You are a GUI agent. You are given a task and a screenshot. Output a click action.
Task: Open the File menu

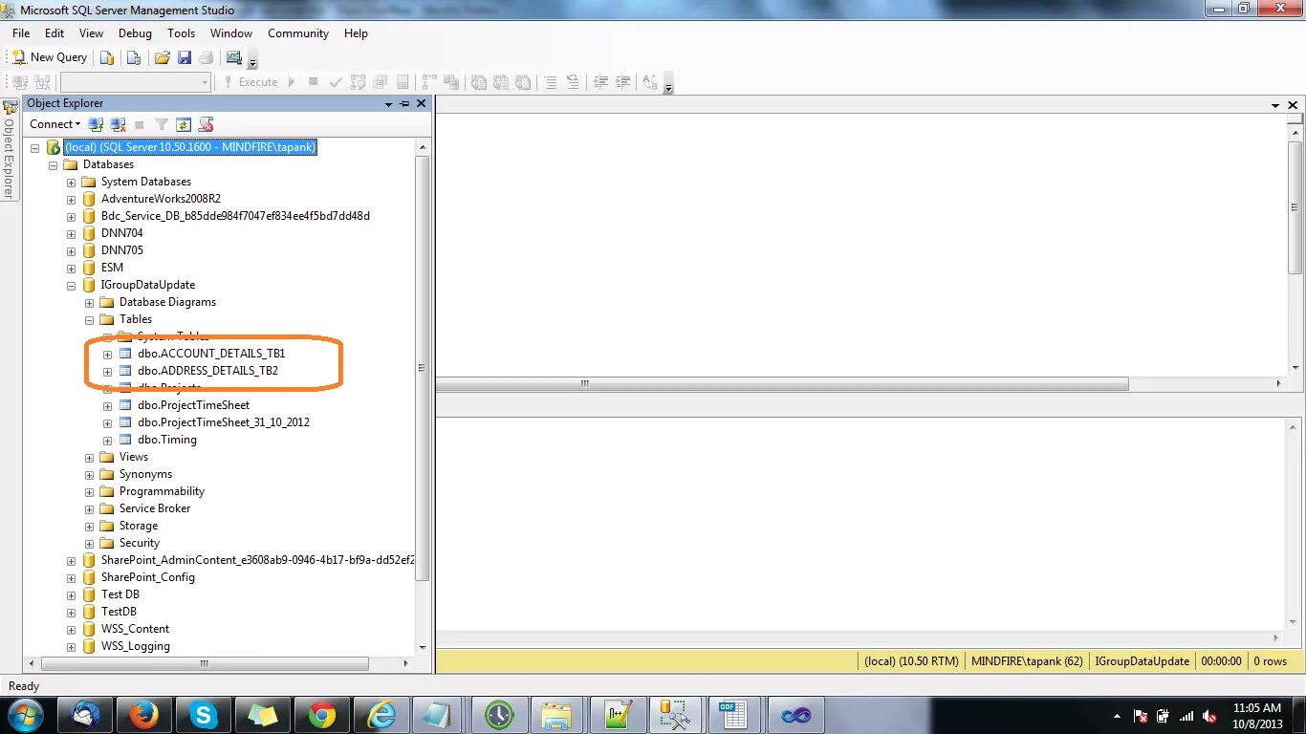[x=21, y=33]
